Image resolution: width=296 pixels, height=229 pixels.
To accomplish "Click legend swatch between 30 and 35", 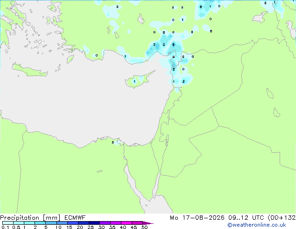I will click(105, 223).
